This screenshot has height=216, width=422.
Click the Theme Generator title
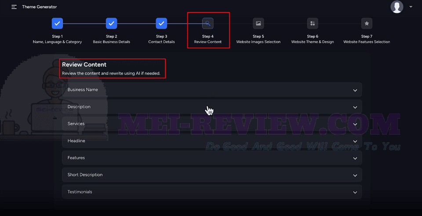[39, 7]
